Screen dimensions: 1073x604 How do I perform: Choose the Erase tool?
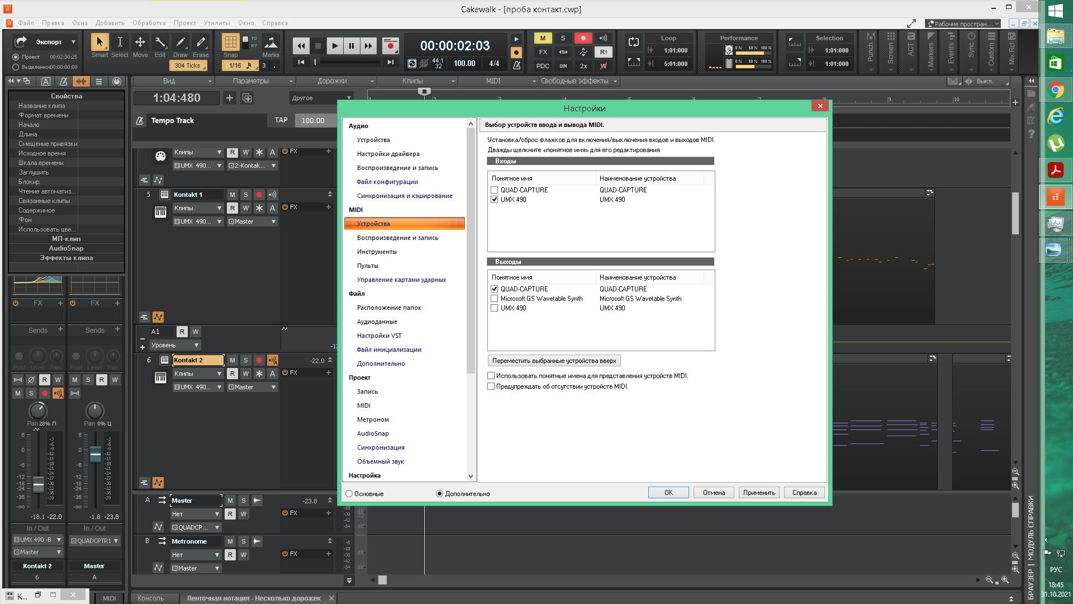[201, 43]
